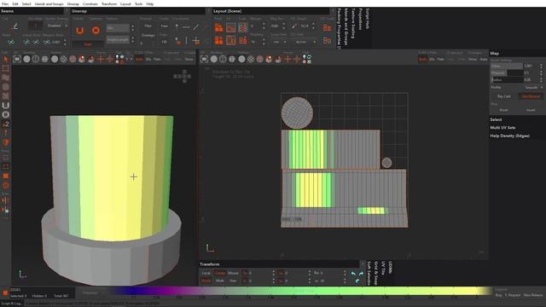Click the Optimize O icon in left toolbar
546x307 pixels.
(x=6, y=114)
